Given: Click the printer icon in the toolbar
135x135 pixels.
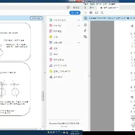Looking at the screenshot, I should click(x=91, y=13).
